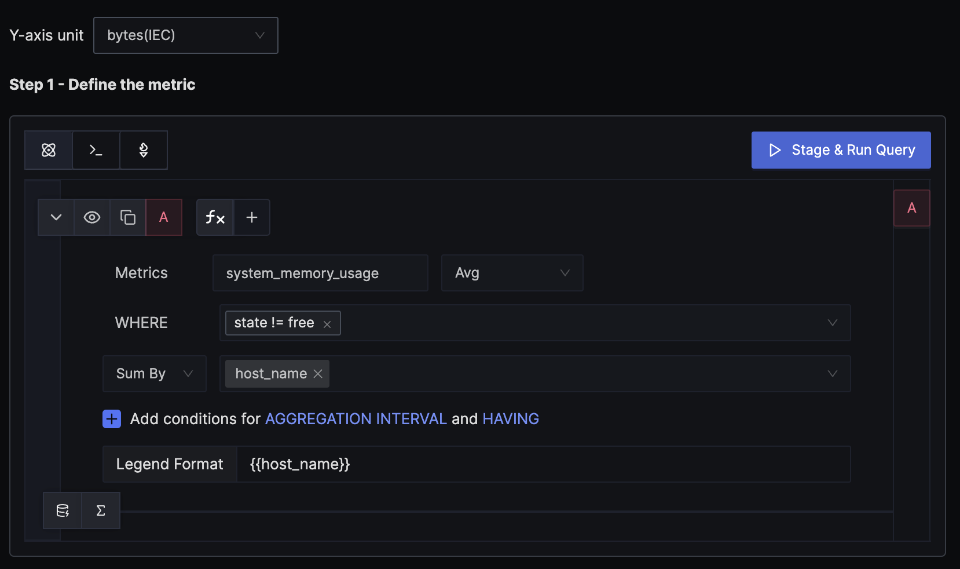Click the Y-axis unit label
960x569 pixels.
pos(46,35)
